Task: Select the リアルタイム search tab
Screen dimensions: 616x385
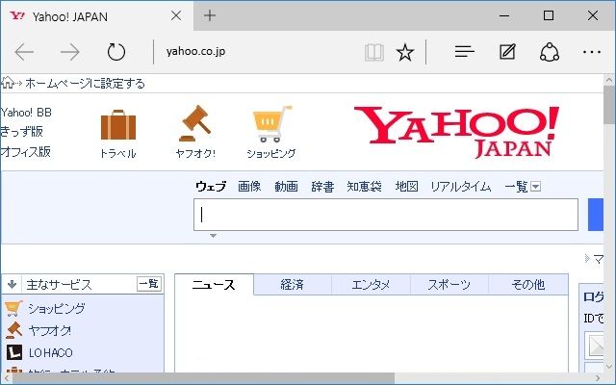Action: pyautogui.click(x=460, y=186)
